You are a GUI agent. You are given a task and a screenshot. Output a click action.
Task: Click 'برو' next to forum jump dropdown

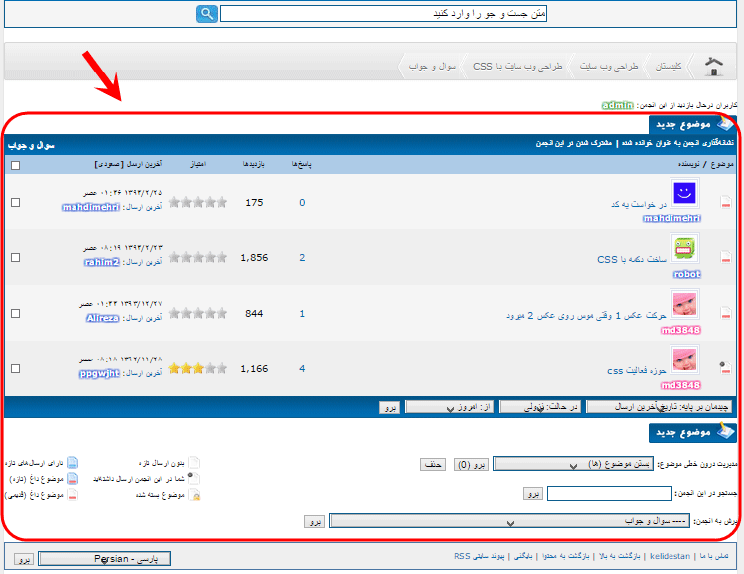point(314,521)
